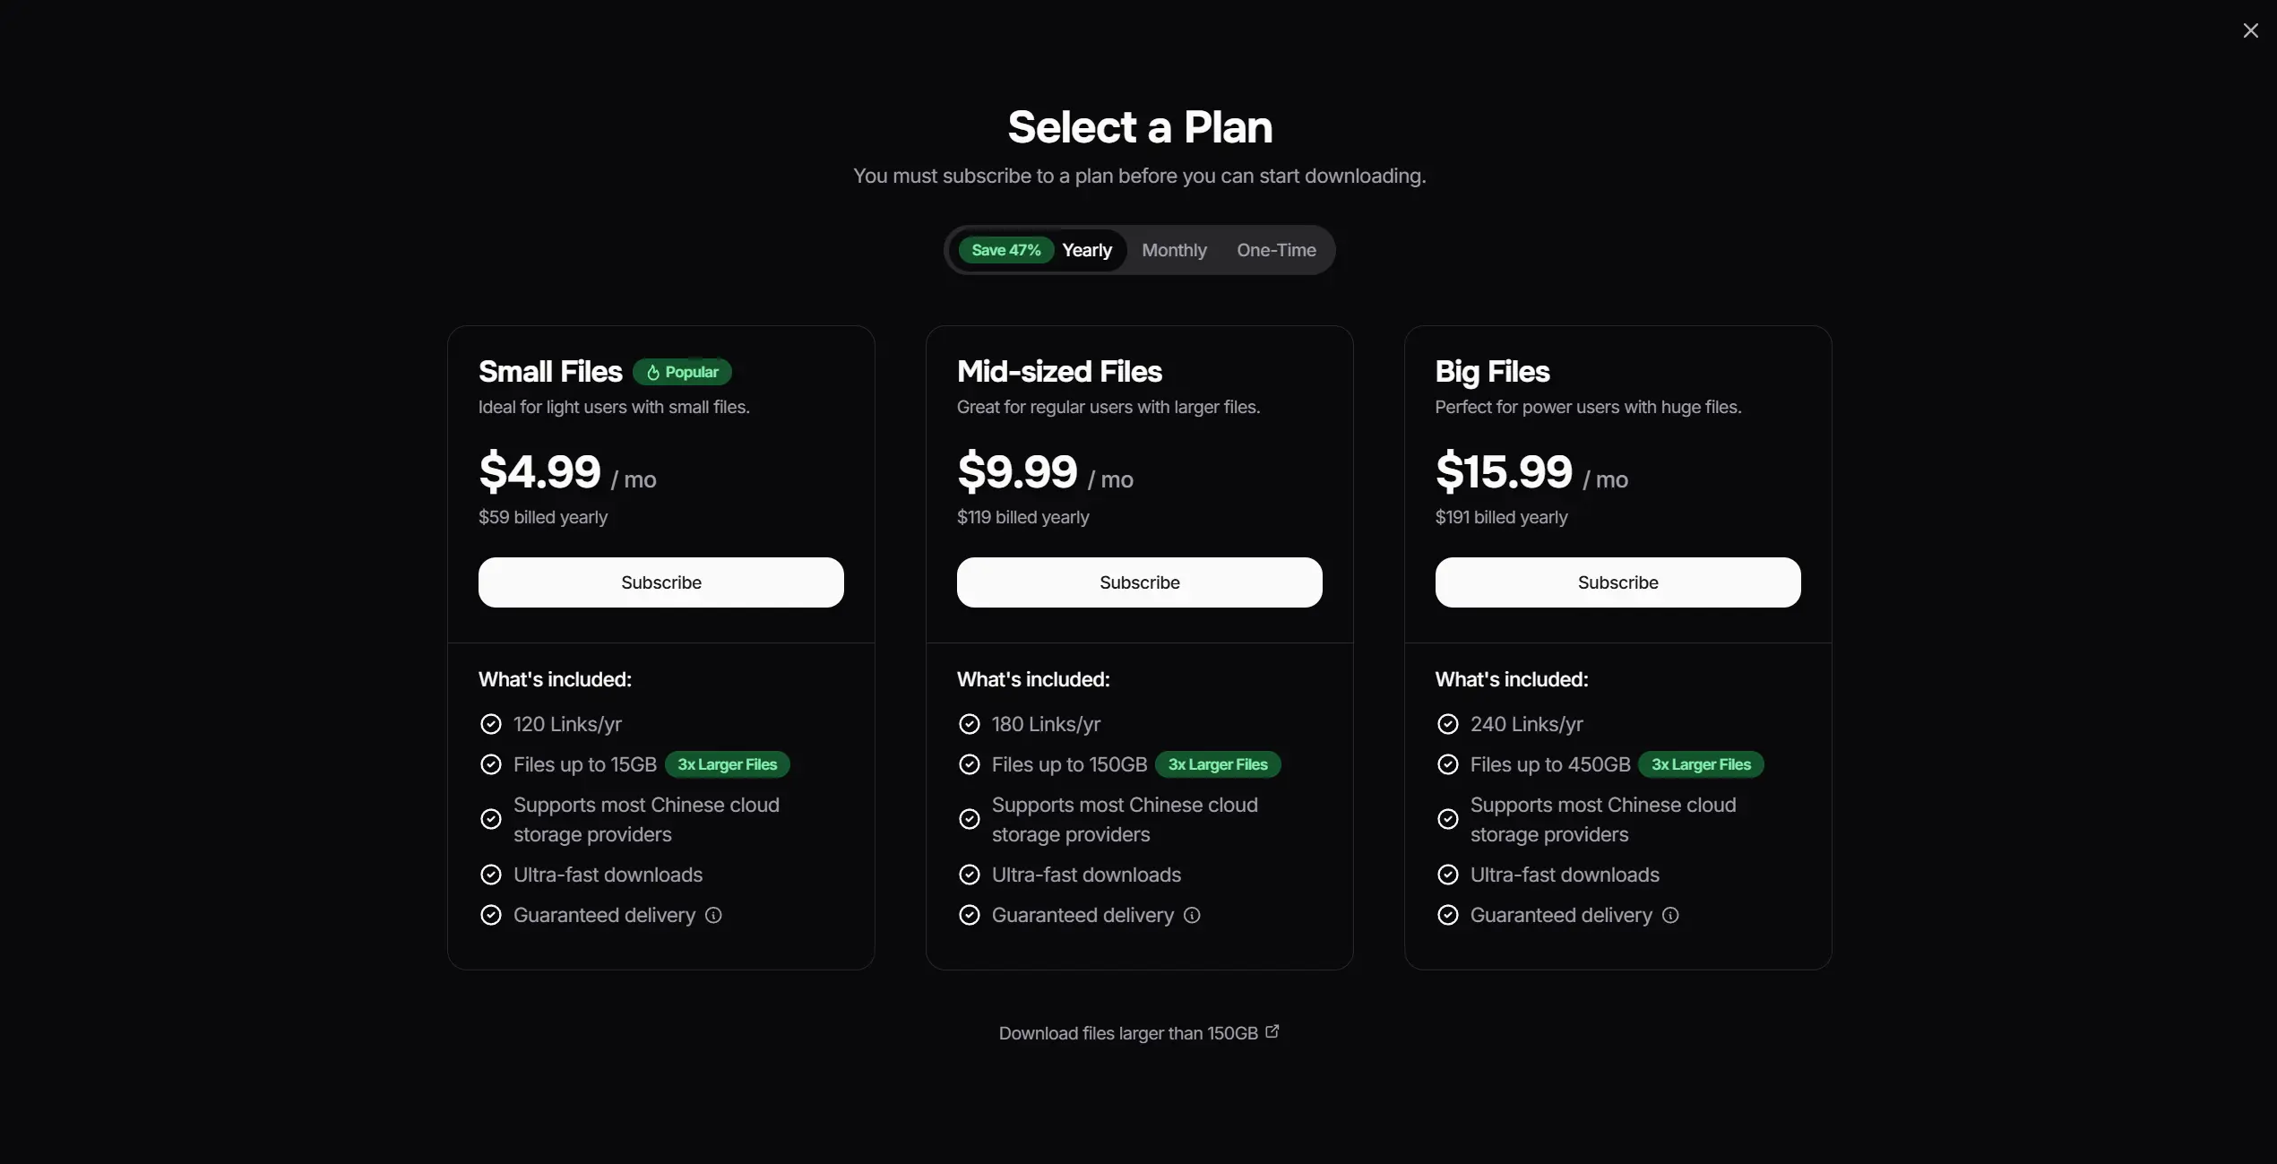Click the flame icon in the Popular badge

pyautogui.click(x=653, y=371)
